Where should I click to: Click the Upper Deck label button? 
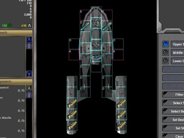pos(177,44)
